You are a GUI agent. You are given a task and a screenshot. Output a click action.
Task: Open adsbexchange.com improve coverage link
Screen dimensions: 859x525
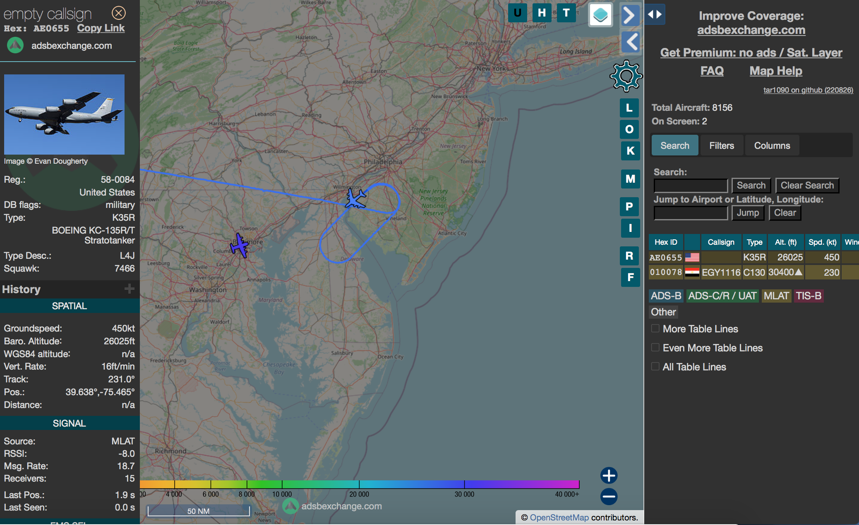pyautogui.click(x=751, y=30)
